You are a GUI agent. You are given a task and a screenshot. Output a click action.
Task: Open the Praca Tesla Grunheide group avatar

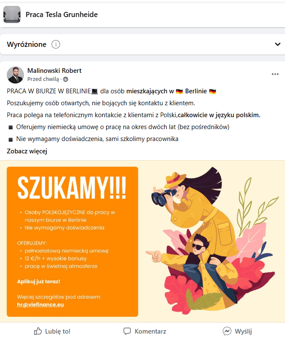[x=12, y=14]
